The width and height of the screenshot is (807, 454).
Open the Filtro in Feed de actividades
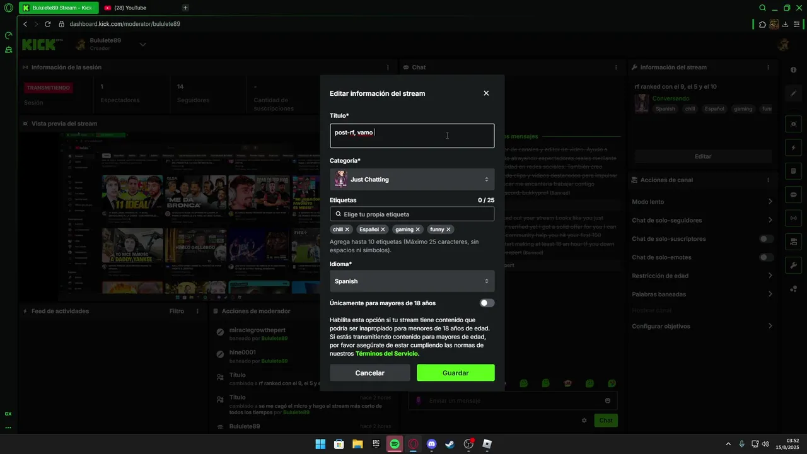177,311
